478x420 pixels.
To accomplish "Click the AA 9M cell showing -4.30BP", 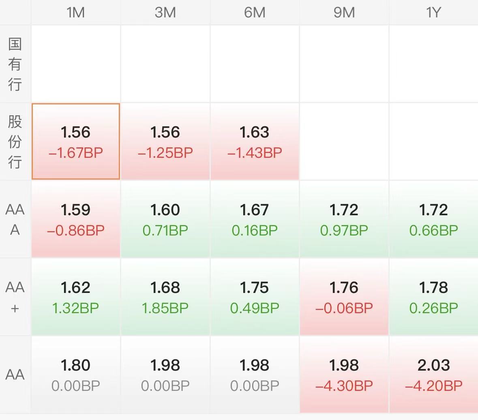I will (344, 375).
